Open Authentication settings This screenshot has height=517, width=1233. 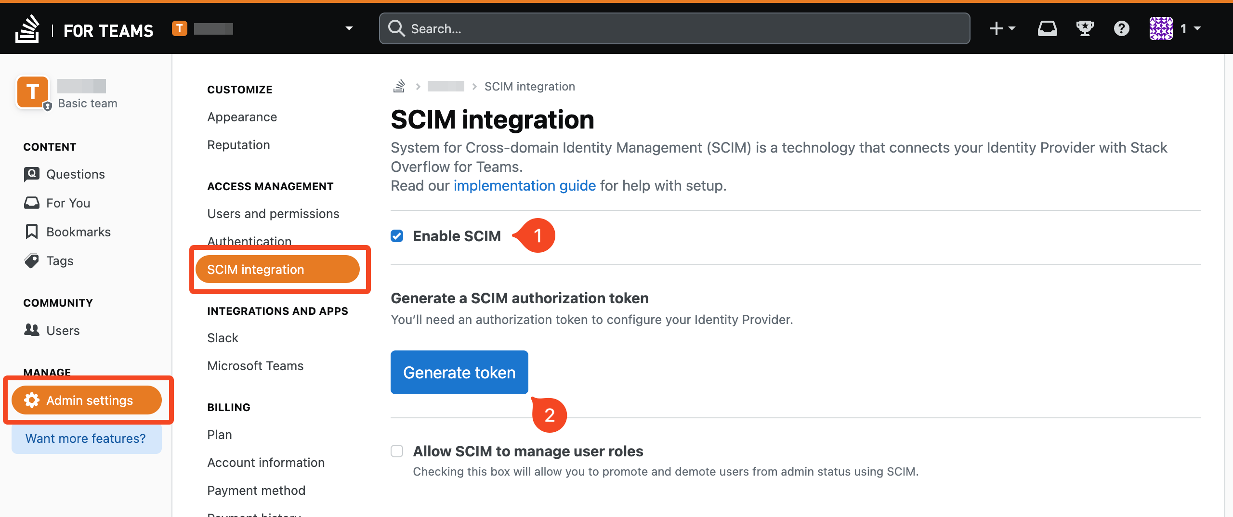tap(249, 241)
